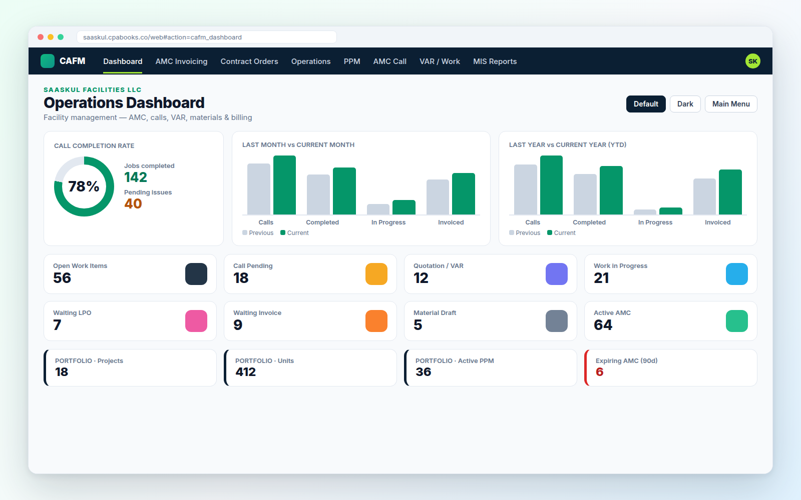Select Operations in navigation bar

(311, 61)
